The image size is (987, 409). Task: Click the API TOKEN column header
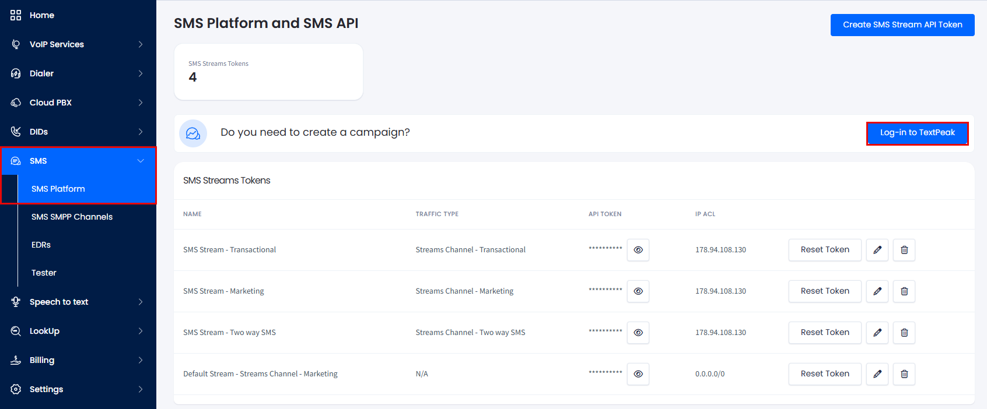(605, 214)
